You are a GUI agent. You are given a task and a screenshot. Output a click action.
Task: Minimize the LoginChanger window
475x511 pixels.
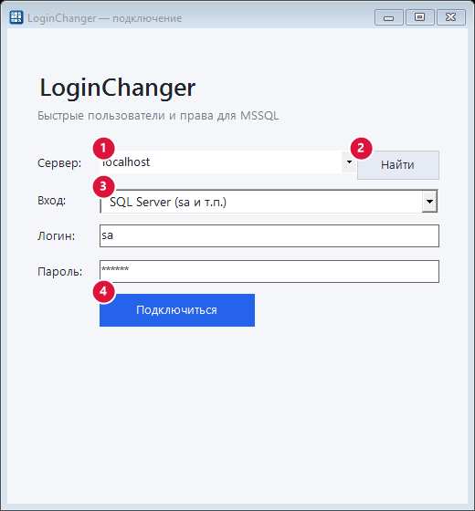(x=388, y=17)
